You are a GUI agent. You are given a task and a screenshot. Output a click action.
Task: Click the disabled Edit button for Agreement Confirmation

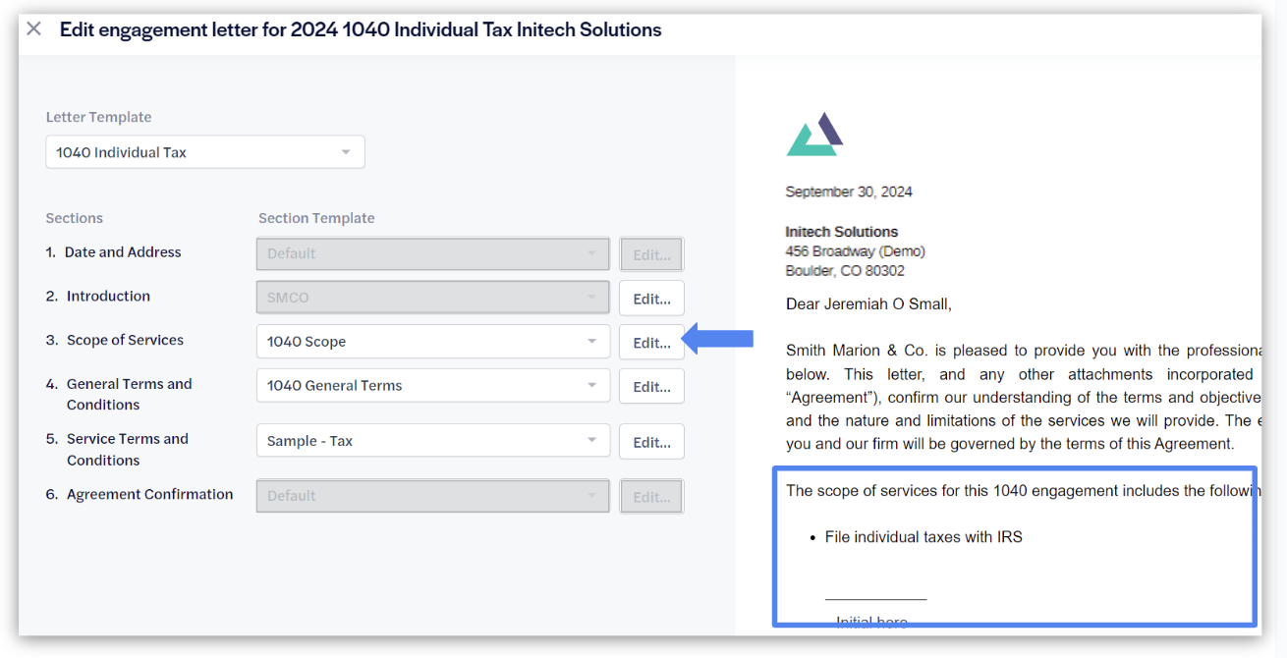[651, 497]
